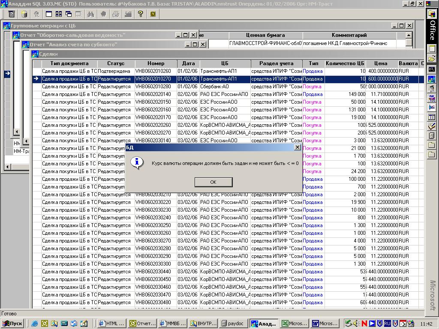439x329 pixels.
Task: Switch to the HTML taskbar window
Action: click(x=112, y=323)
